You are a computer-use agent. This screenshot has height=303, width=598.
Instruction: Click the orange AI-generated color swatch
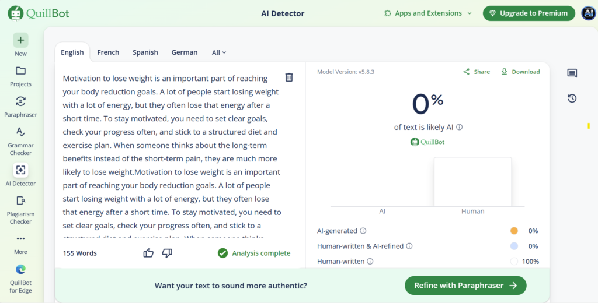pos(514,231)
